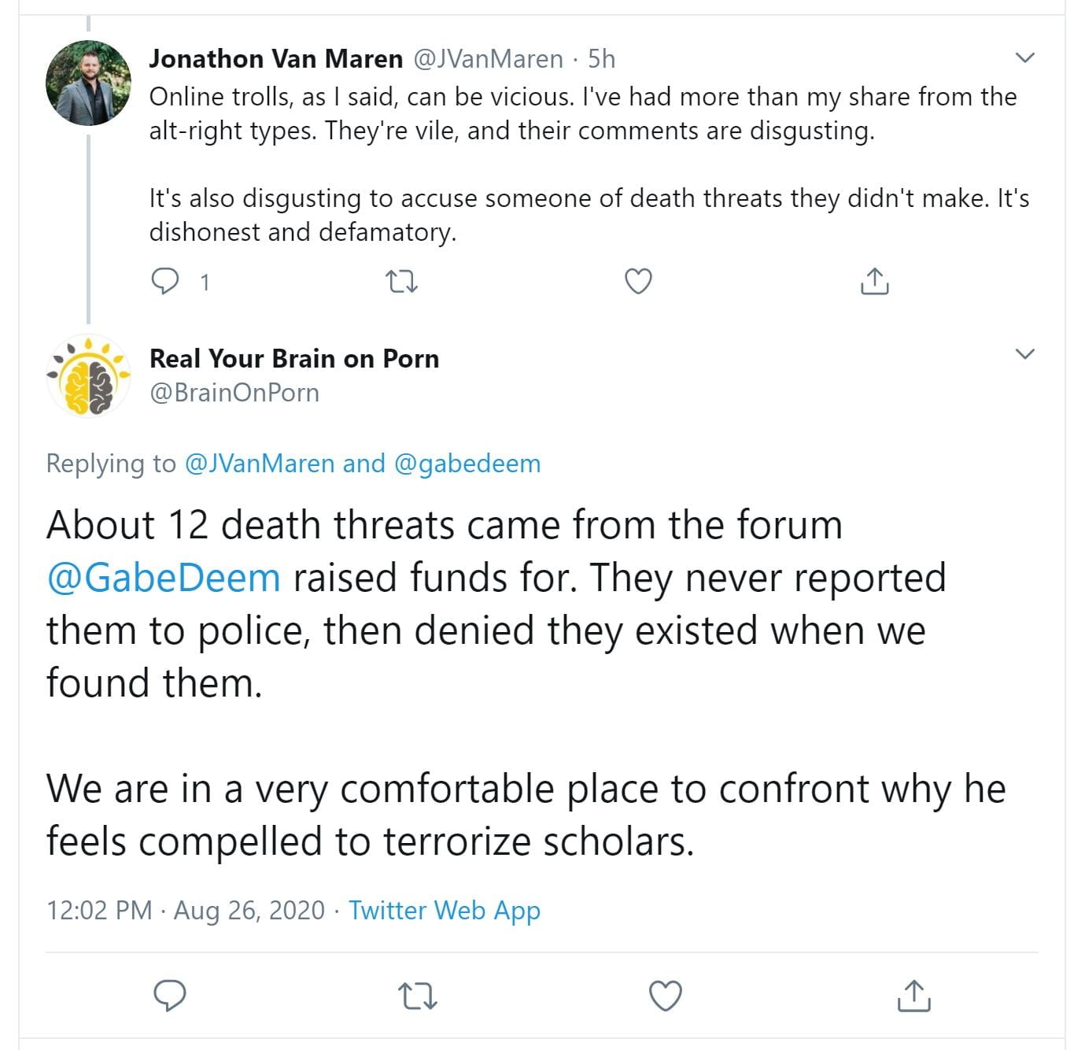Click @JVanMaren in the Replying to line

pyautogui.click(x=260, y=464)
